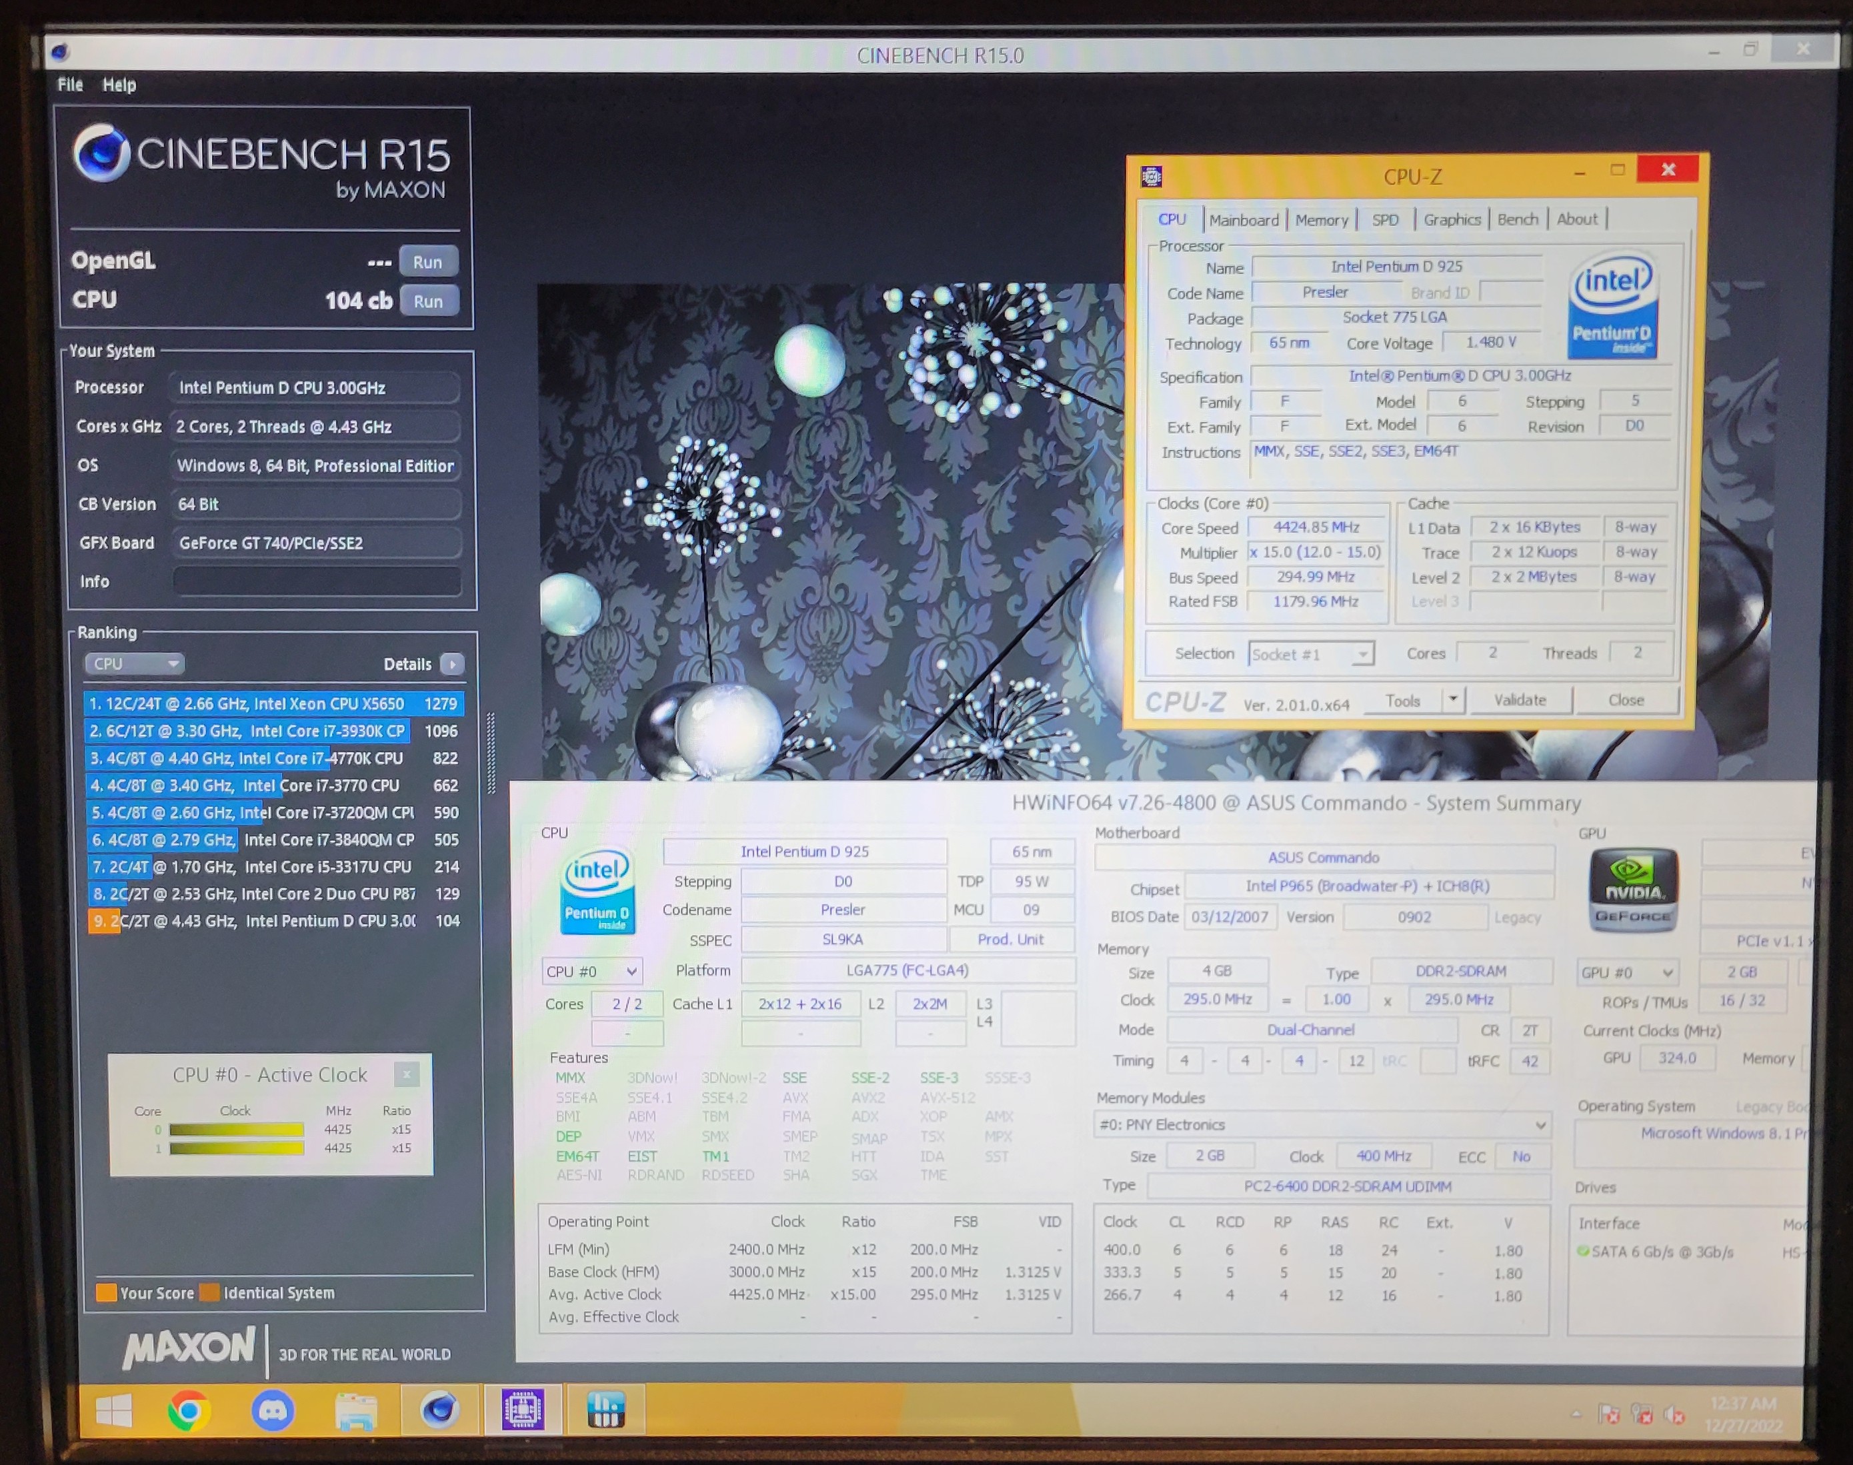Click the Ranking panel resize handle
Viewport: 1853px width, 1465px height.
[491, 752]
